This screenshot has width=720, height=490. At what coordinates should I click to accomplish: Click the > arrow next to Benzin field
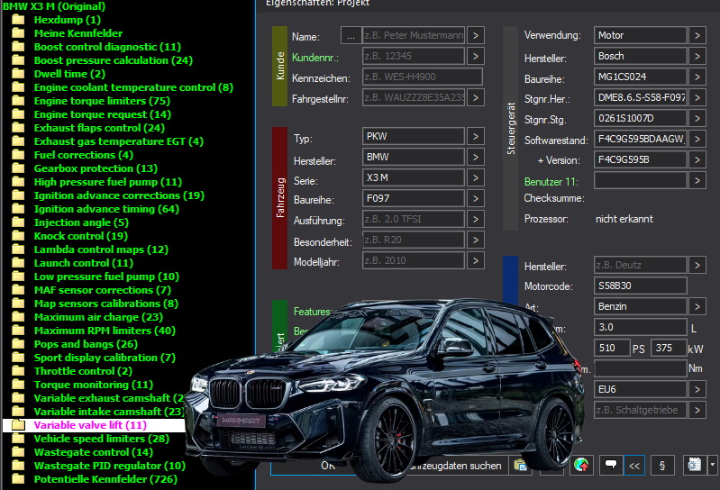[697, 306]
